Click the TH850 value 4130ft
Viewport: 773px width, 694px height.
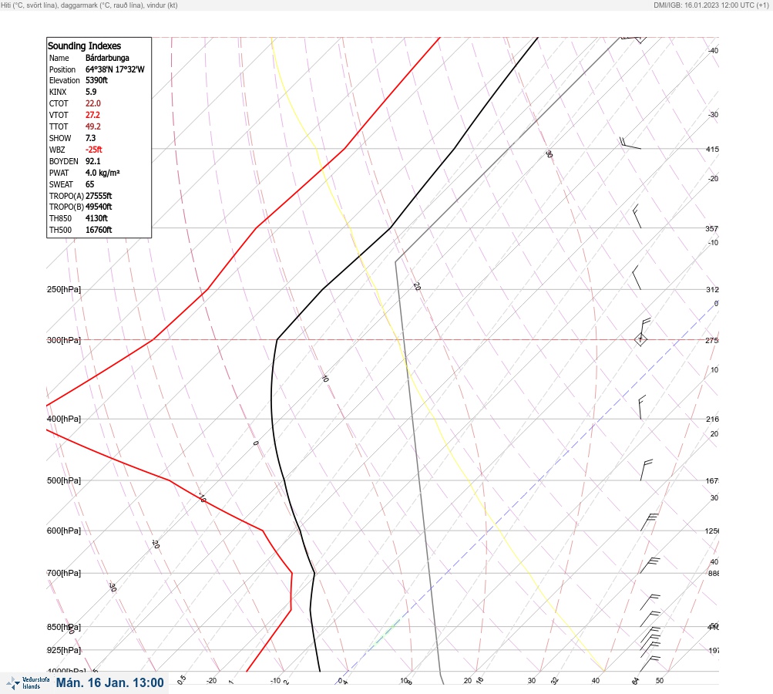pyautogui.click(x=96, y=218)
